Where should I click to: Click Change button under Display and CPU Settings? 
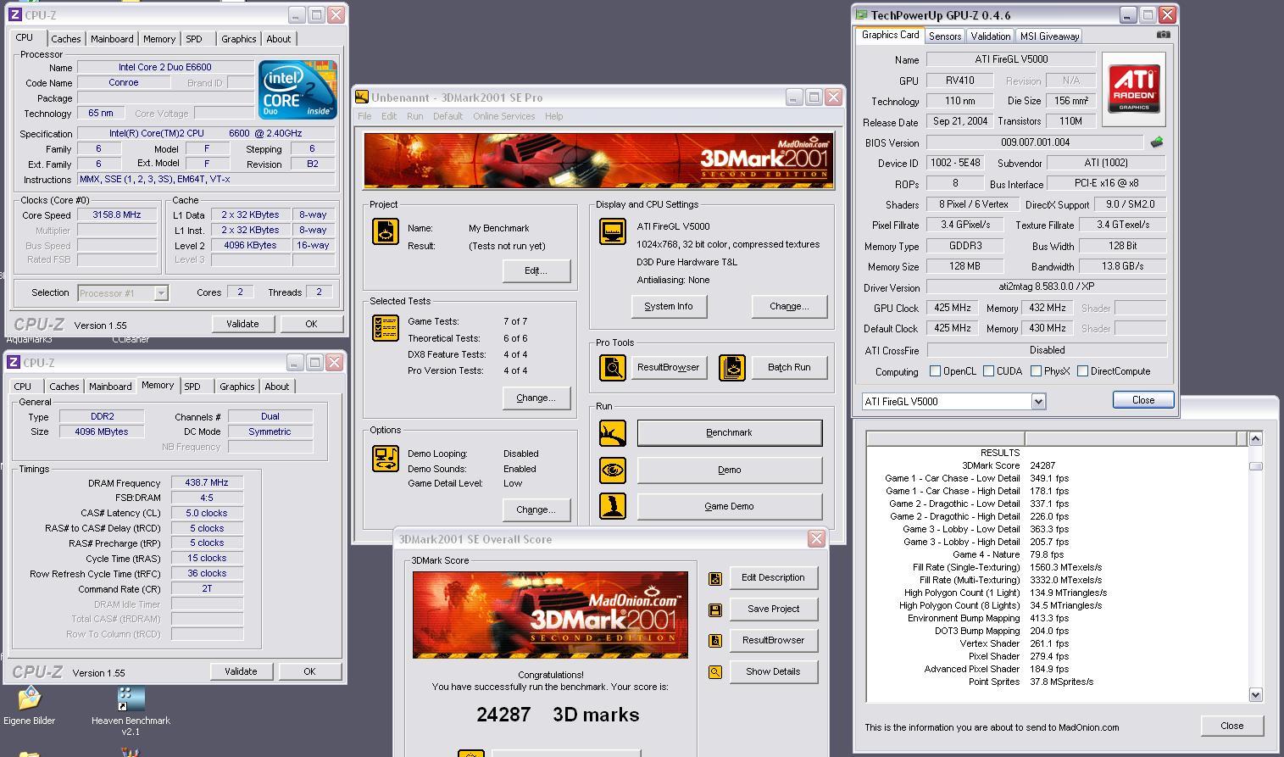789,307
